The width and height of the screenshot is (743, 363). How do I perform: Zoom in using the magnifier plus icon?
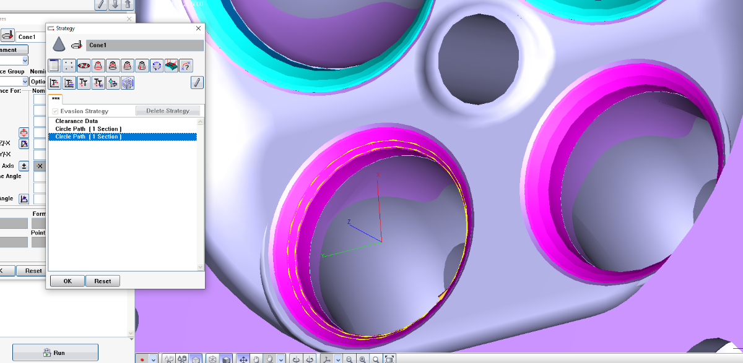[362, 359]
